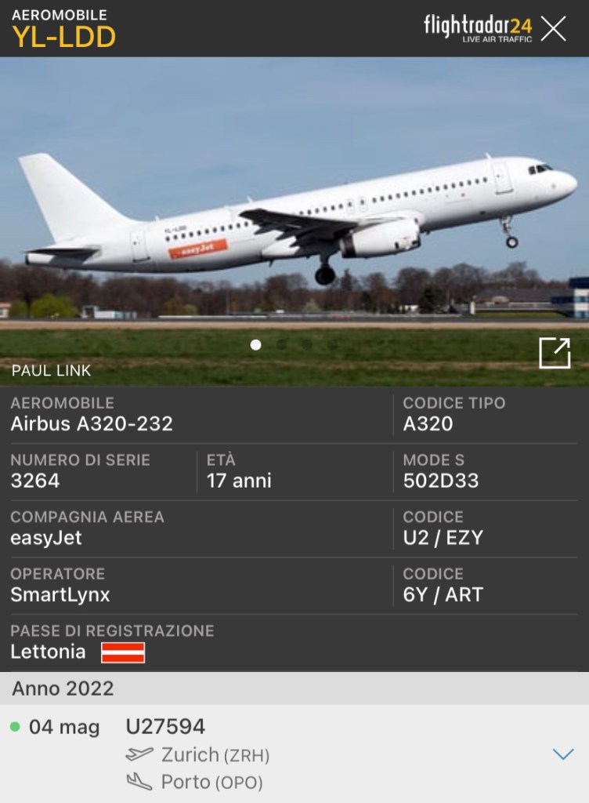Tap the YL-LDD registration title
589x803 pixels.
64,37
